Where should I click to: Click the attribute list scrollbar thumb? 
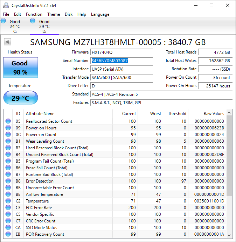[229, 156]
